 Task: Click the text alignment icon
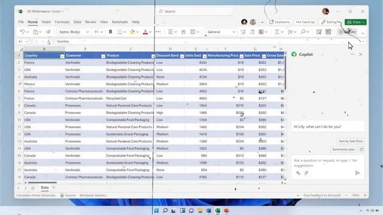click(x=171, y=32)
